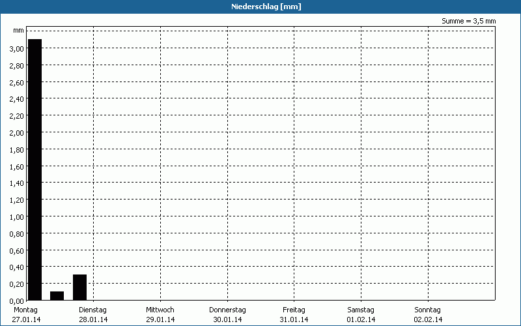This screenshot has width=521, height=326.
Task: Click the '1,80' y-axis value
Action: pos(17,150)
